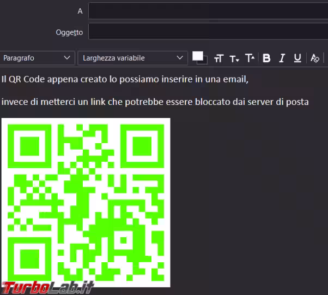This screenshot has width=328, height=295.
Task: Toggle italic formatting
Action: coord(282,58)
